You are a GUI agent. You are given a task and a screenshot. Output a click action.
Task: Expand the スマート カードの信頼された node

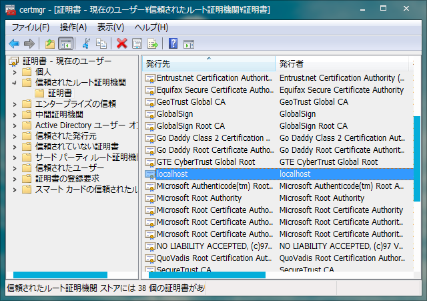(15, 190)
